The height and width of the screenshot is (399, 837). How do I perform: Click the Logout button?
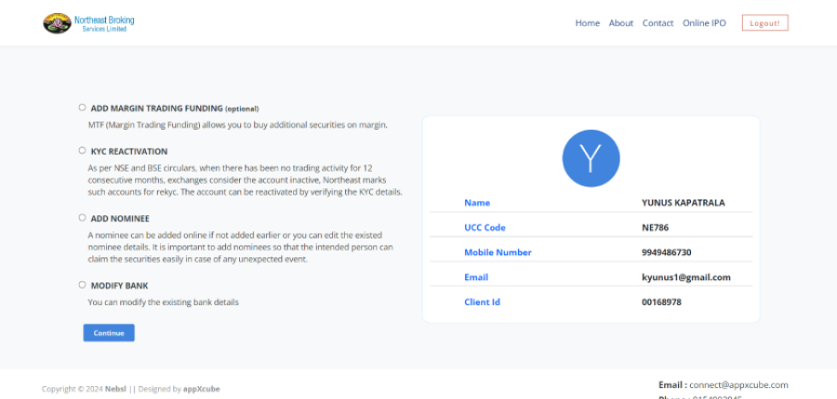(764, 23)
